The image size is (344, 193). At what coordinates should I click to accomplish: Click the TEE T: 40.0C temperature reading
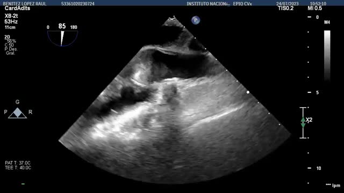pyautogui.click(x=18, y=168)
